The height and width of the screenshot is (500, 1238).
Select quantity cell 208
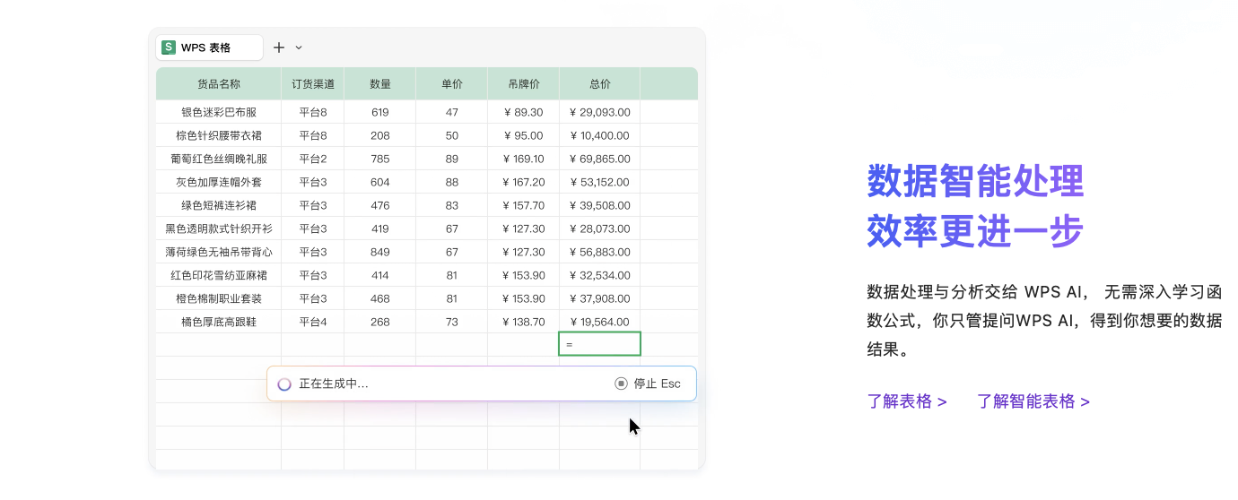380,135
